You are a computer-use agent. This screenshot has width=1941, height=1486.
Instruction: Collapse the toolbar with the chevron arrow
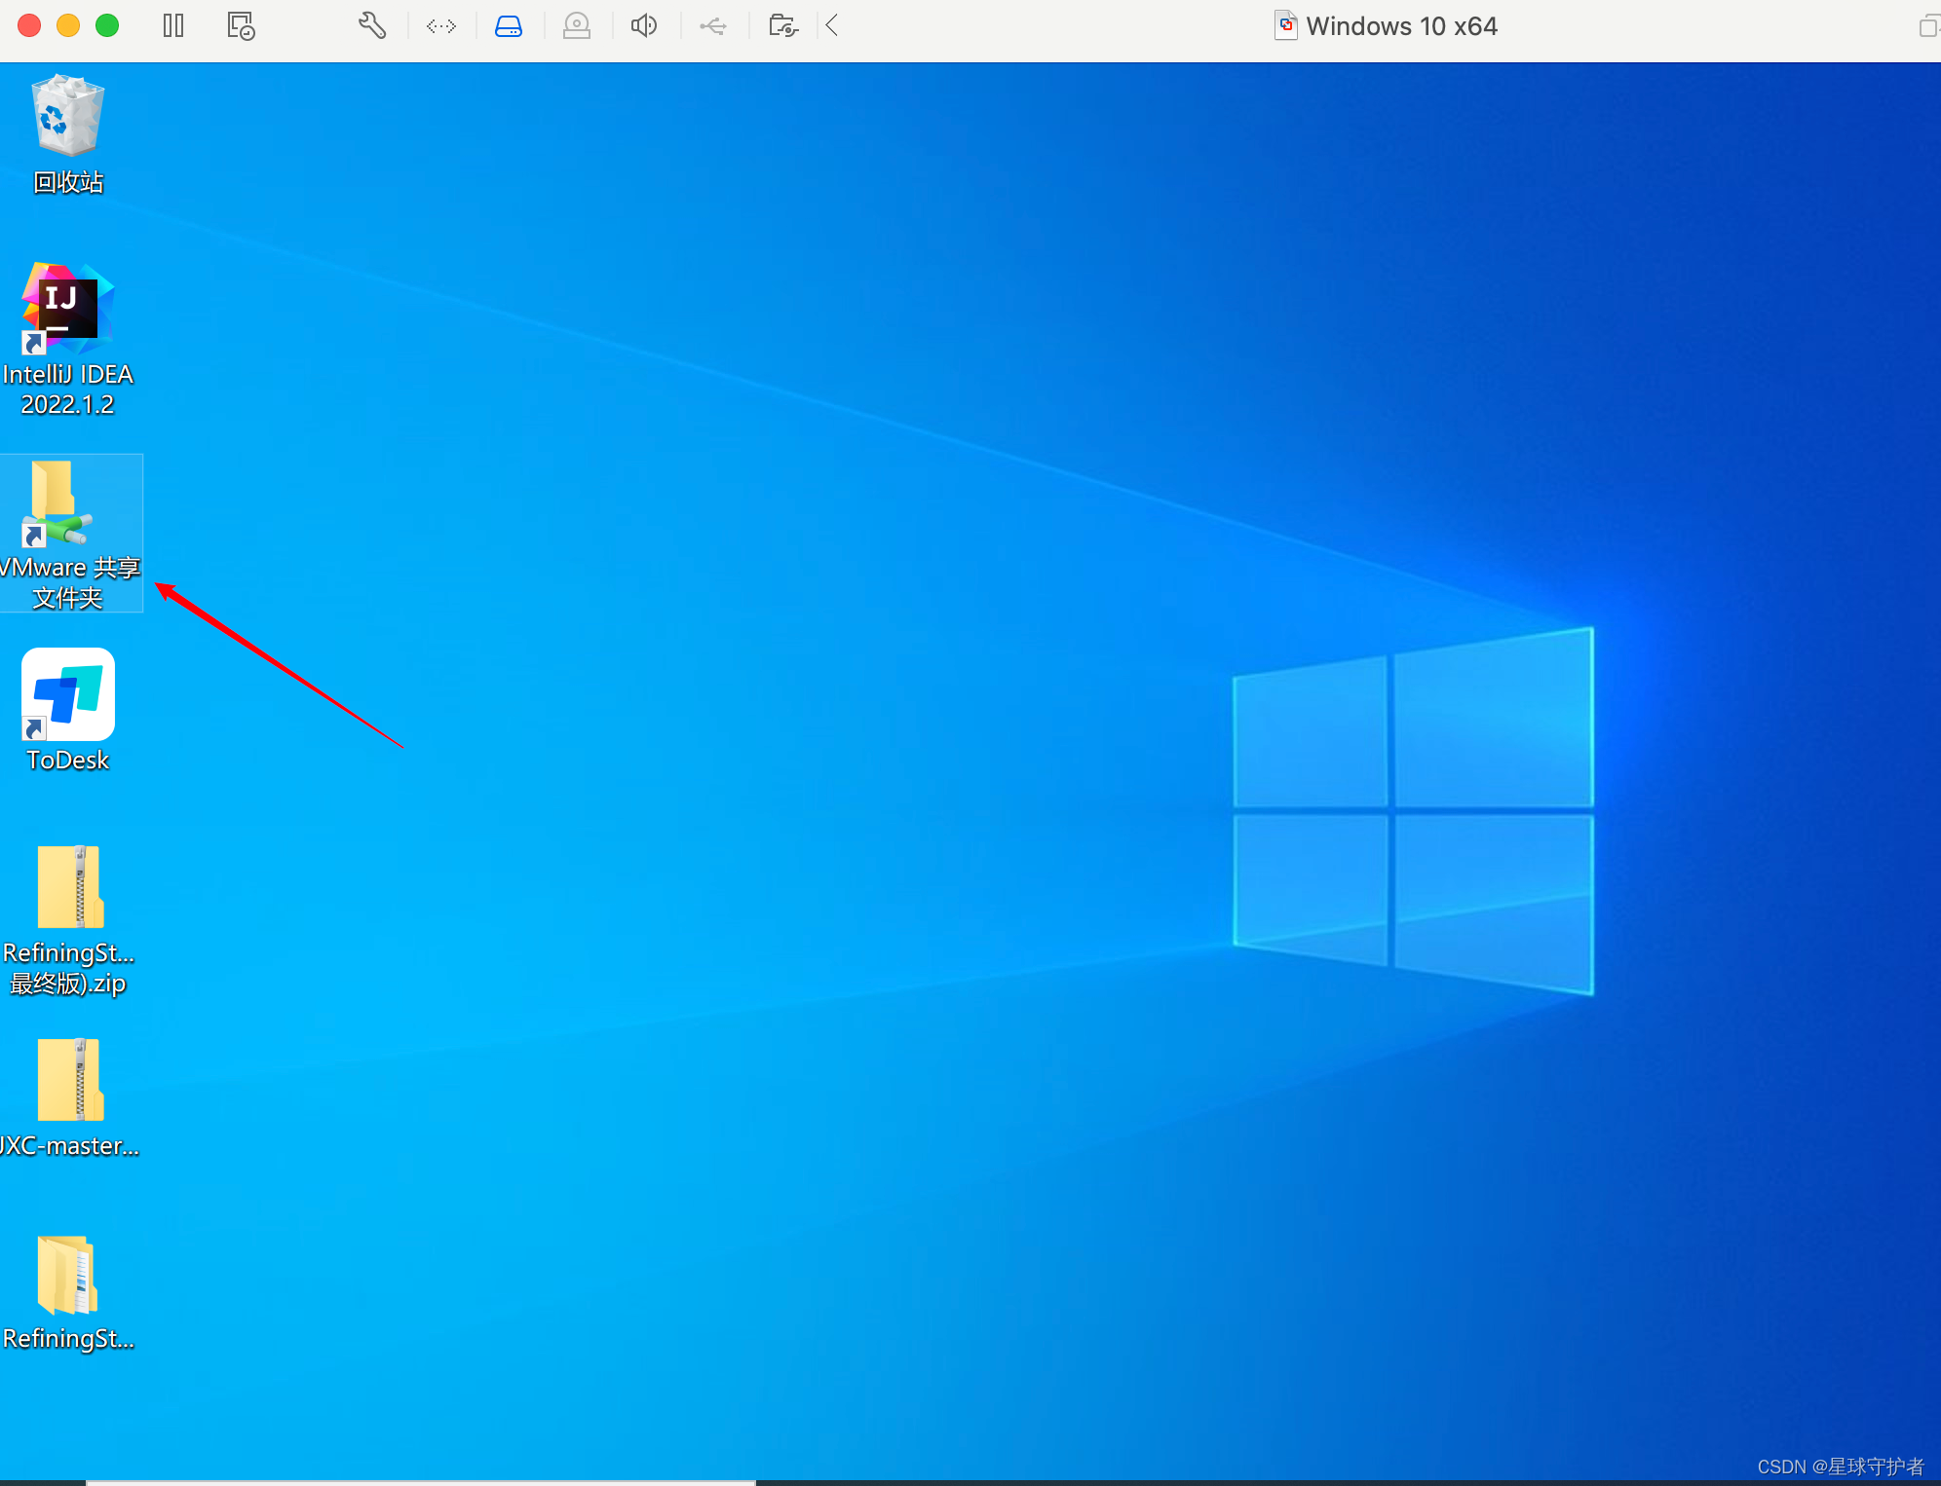point(832,25)
